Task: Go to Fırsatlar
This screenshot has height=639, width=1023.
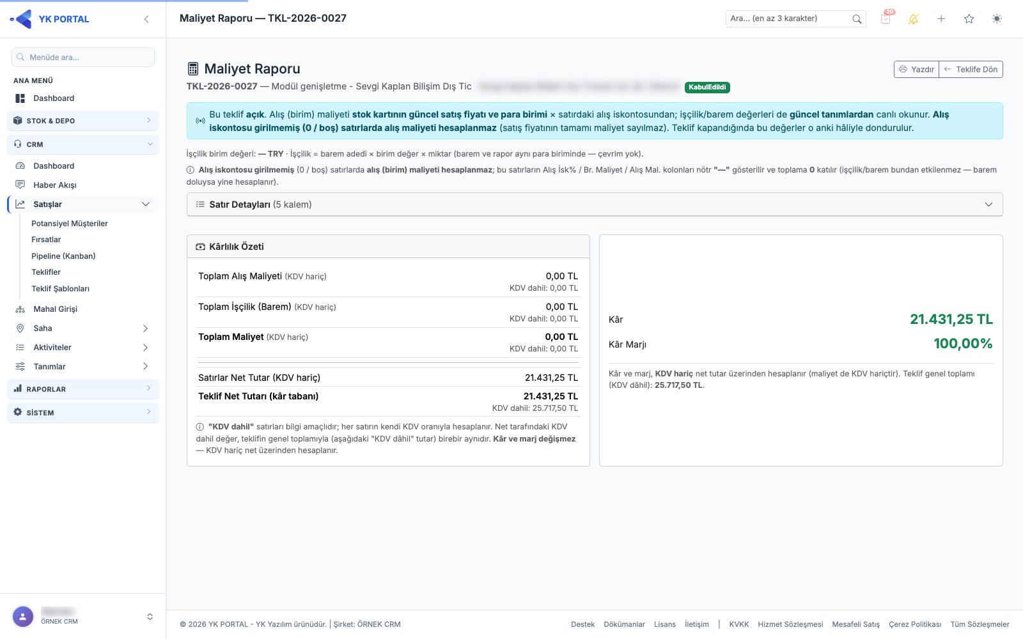Action: 46,240
